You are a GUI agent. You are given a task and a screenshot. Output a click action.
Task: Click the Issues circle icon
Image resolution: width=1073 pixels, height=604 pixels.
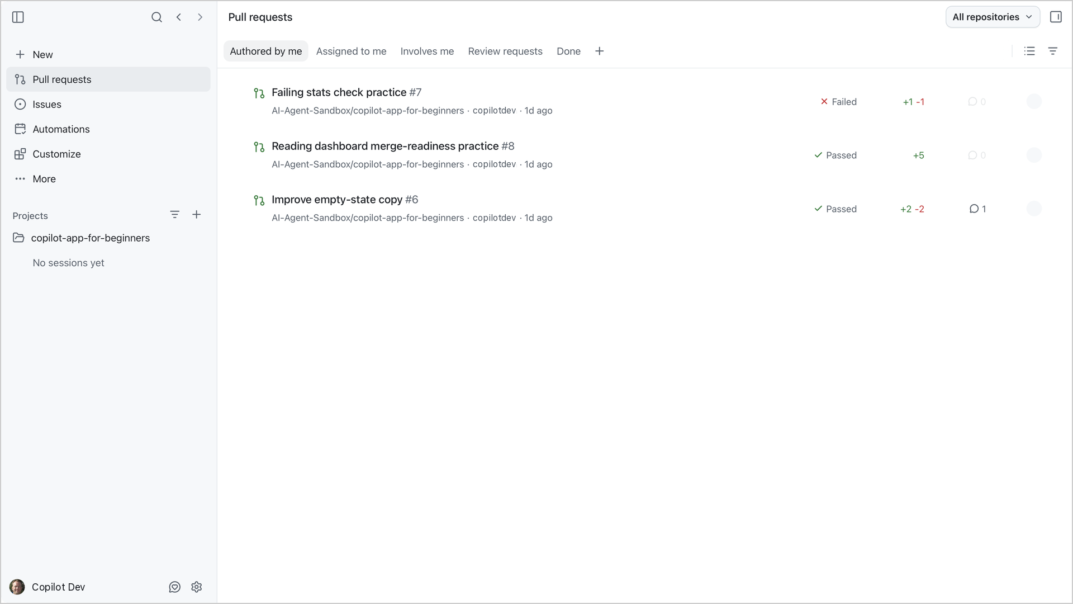point(20,104)
